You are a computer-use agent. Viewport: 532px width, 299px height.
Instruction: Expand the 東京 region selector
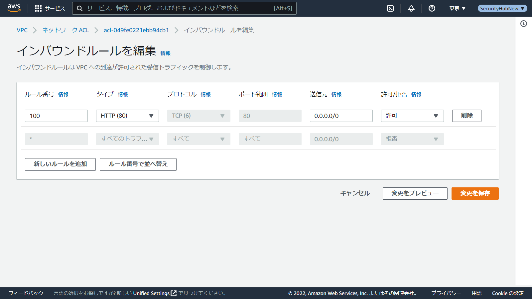(457, 8)
